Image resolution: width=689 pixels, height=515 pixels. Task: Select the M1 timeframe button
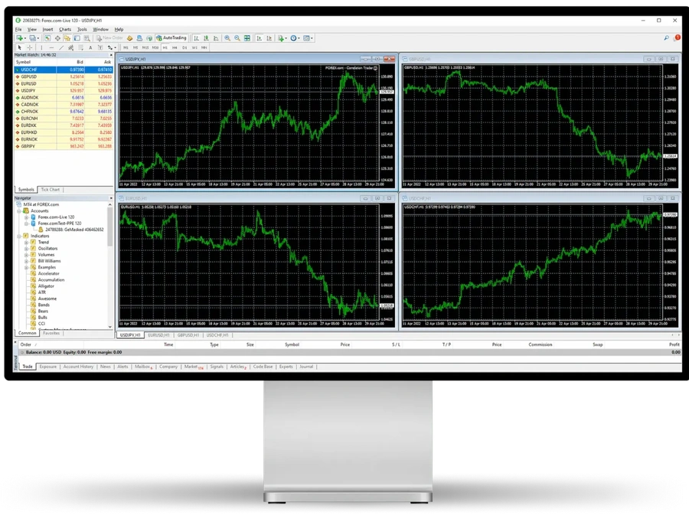[x=126, y=47]
